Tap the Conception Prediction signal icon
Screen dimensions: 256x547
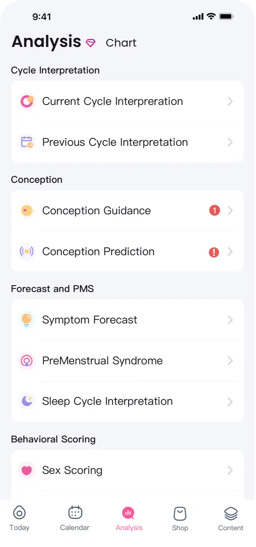click(x=27, y=251)
